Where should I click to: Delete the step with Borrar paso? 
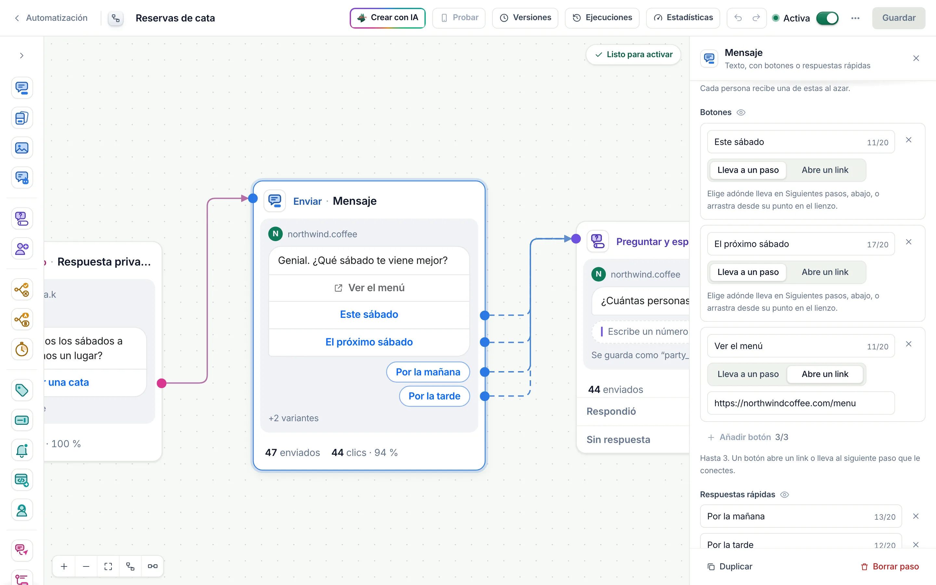click(890, 567)
